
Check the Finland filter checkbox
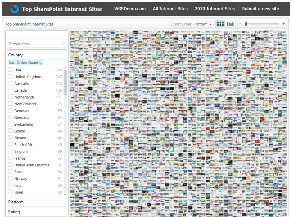[10, 138]
